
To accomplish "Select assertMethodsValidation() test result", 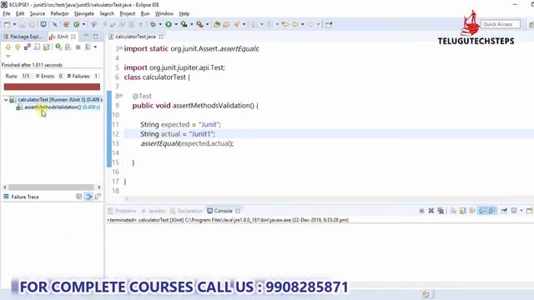I will [58, 107].
